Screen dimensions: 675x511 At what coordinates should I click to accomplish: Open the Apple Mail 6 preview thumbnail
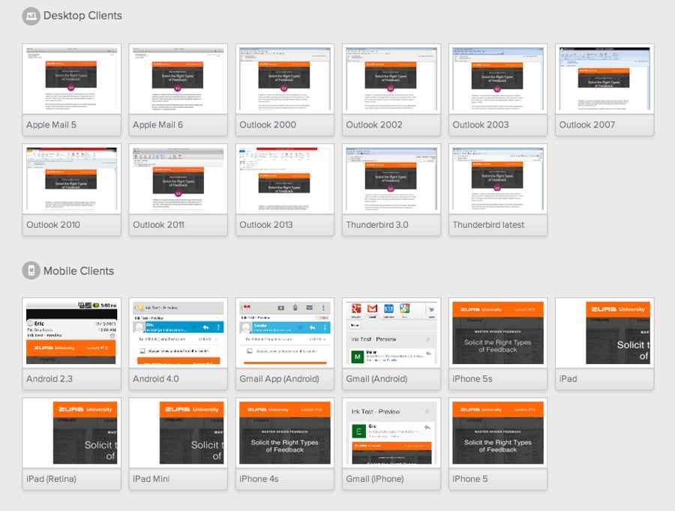tap(178, 79)
